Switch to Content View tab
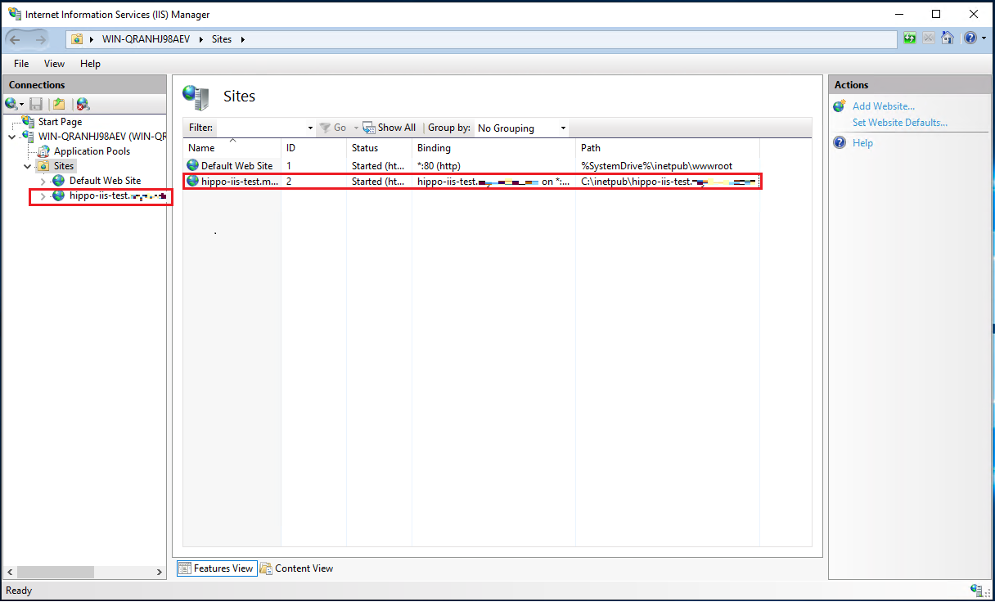Image resolution: width=995 pixels, height=602 pixels. click(297, 568)
